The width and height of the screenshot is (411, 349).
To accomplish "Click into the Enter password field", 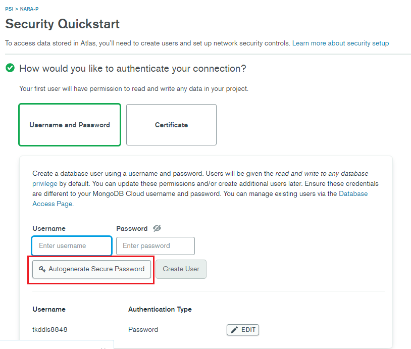I will click(x=156, y=245).
